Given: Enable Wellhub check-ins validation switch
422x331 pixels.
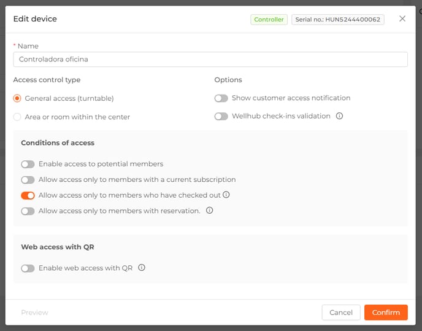Looking at the screenshot, I should tap(221, 116).
